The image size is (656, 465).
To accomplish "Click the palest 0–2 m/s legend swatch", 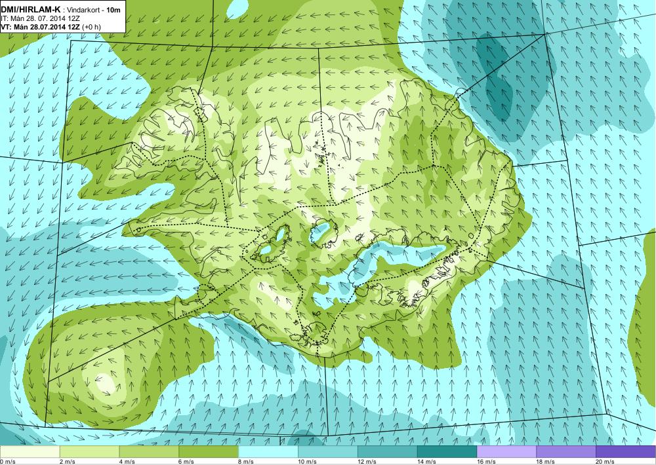I will [30, 452].
